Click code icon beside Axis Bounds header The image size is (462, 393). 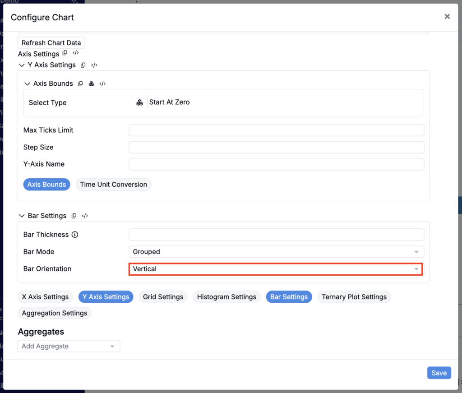(102, 83)
